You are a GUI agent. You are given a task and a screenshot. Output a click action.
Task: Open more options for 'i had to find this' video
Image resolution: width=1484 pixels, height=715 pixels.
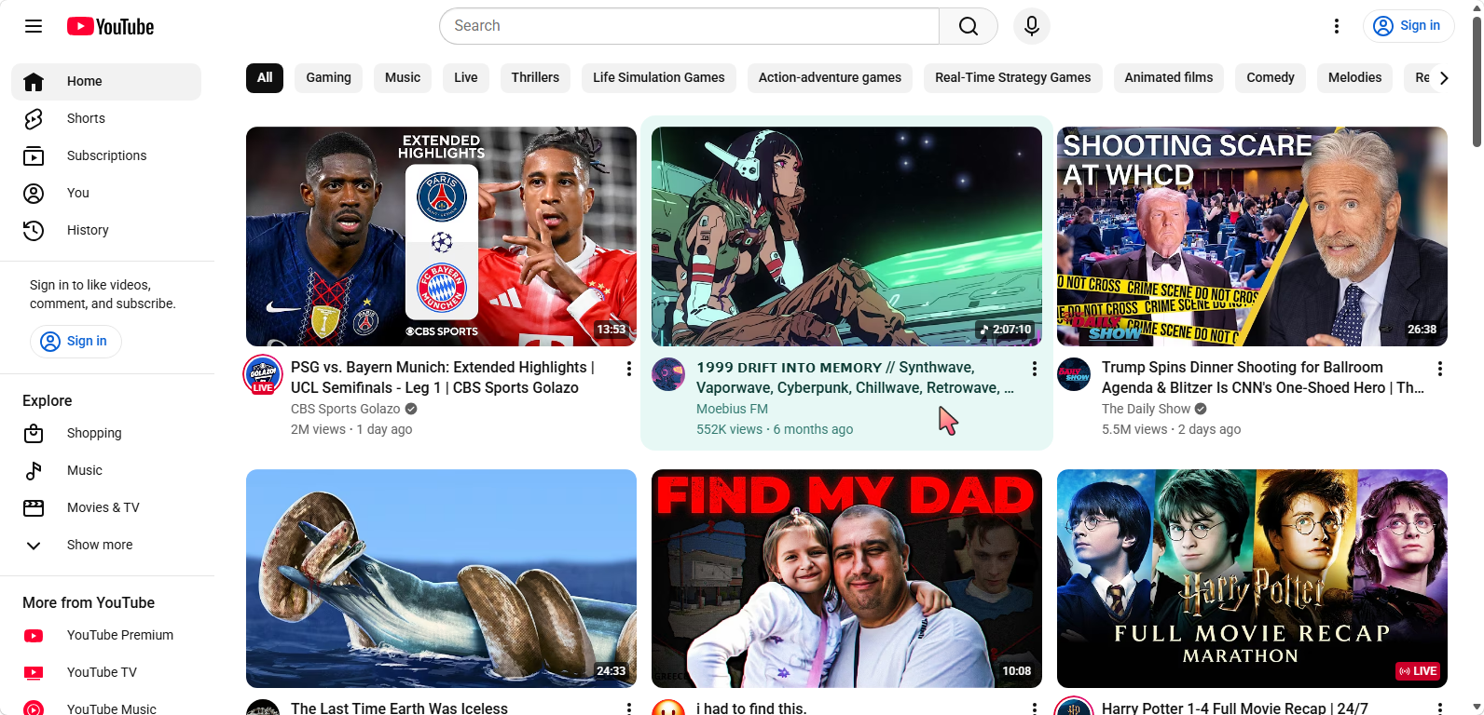(1035, 709)
